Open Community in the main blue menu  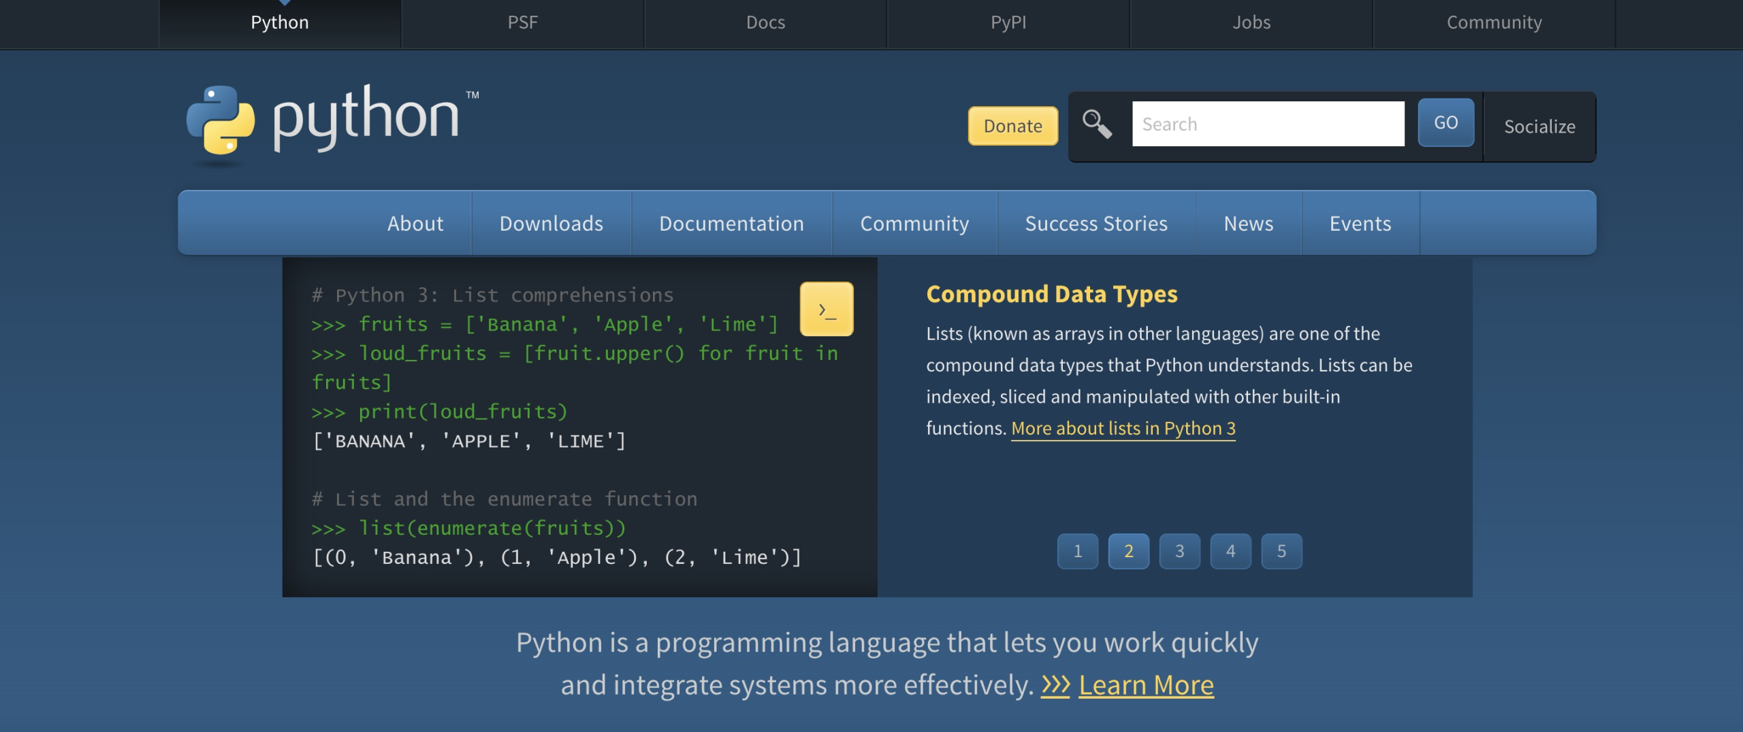click(914, 223)
